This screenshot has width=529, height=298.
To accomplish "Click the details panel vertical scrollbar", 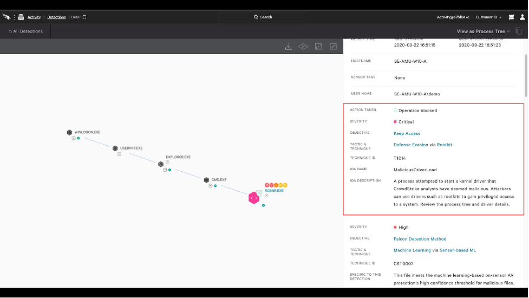I will coord(525,65).
